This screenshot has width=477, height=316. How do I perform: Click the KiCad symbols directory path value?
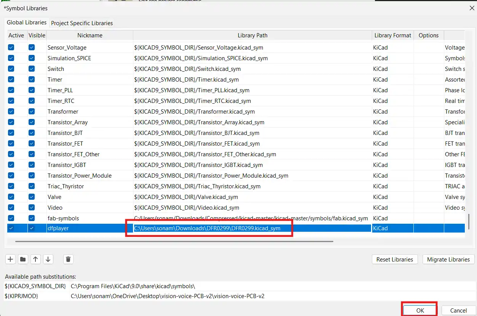[x=133, y=286]
